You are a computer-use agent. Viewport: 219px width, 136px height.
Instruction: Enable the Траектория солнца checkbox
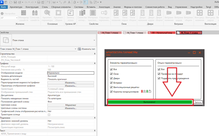tap(49, 115)
